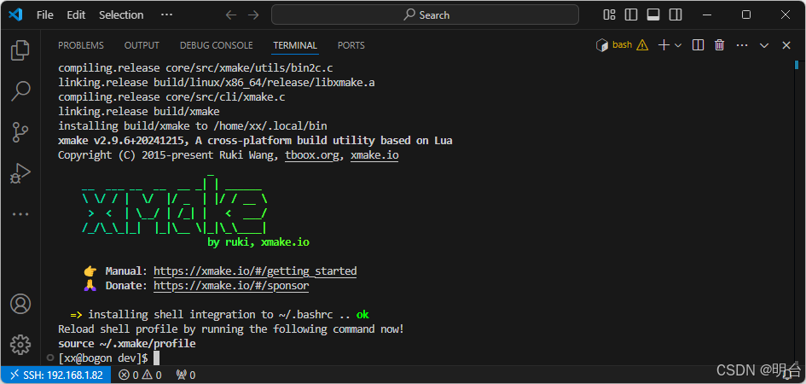
Task: Click the SSH: 192.168.1.82 remote indicator
Action: pyautogui.click(x=55, y=375)
